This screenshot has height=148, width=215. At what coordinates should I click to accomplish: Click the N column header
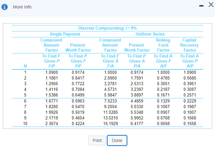click(25, 66)
